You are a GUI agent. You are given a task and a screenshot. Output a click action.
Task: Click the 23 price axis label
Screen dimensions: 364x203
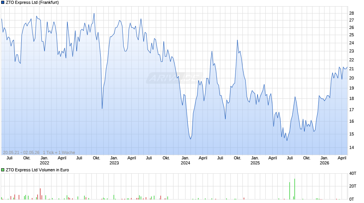click(352, 51)
